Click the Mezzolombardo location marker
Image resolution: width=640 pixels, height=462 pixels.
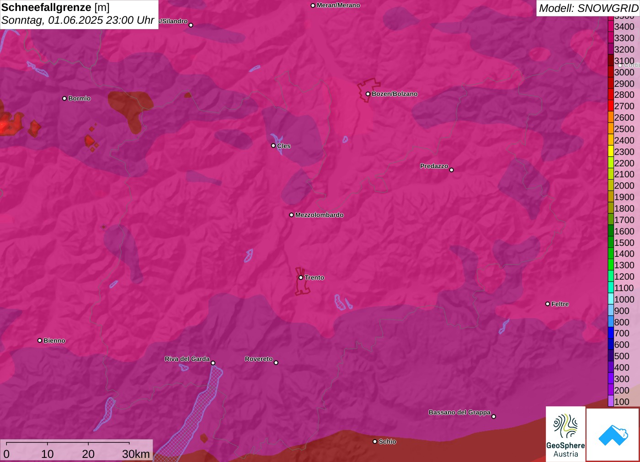291,215
